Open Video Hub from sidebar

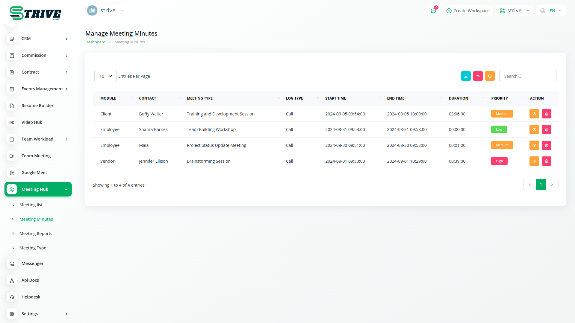[32, 122]
